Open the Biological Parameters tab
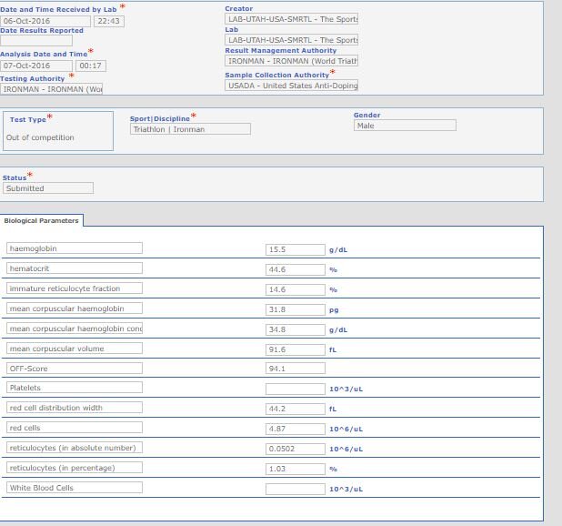Image resolution: width=562 pixels, height=526 pixels. 41,220
